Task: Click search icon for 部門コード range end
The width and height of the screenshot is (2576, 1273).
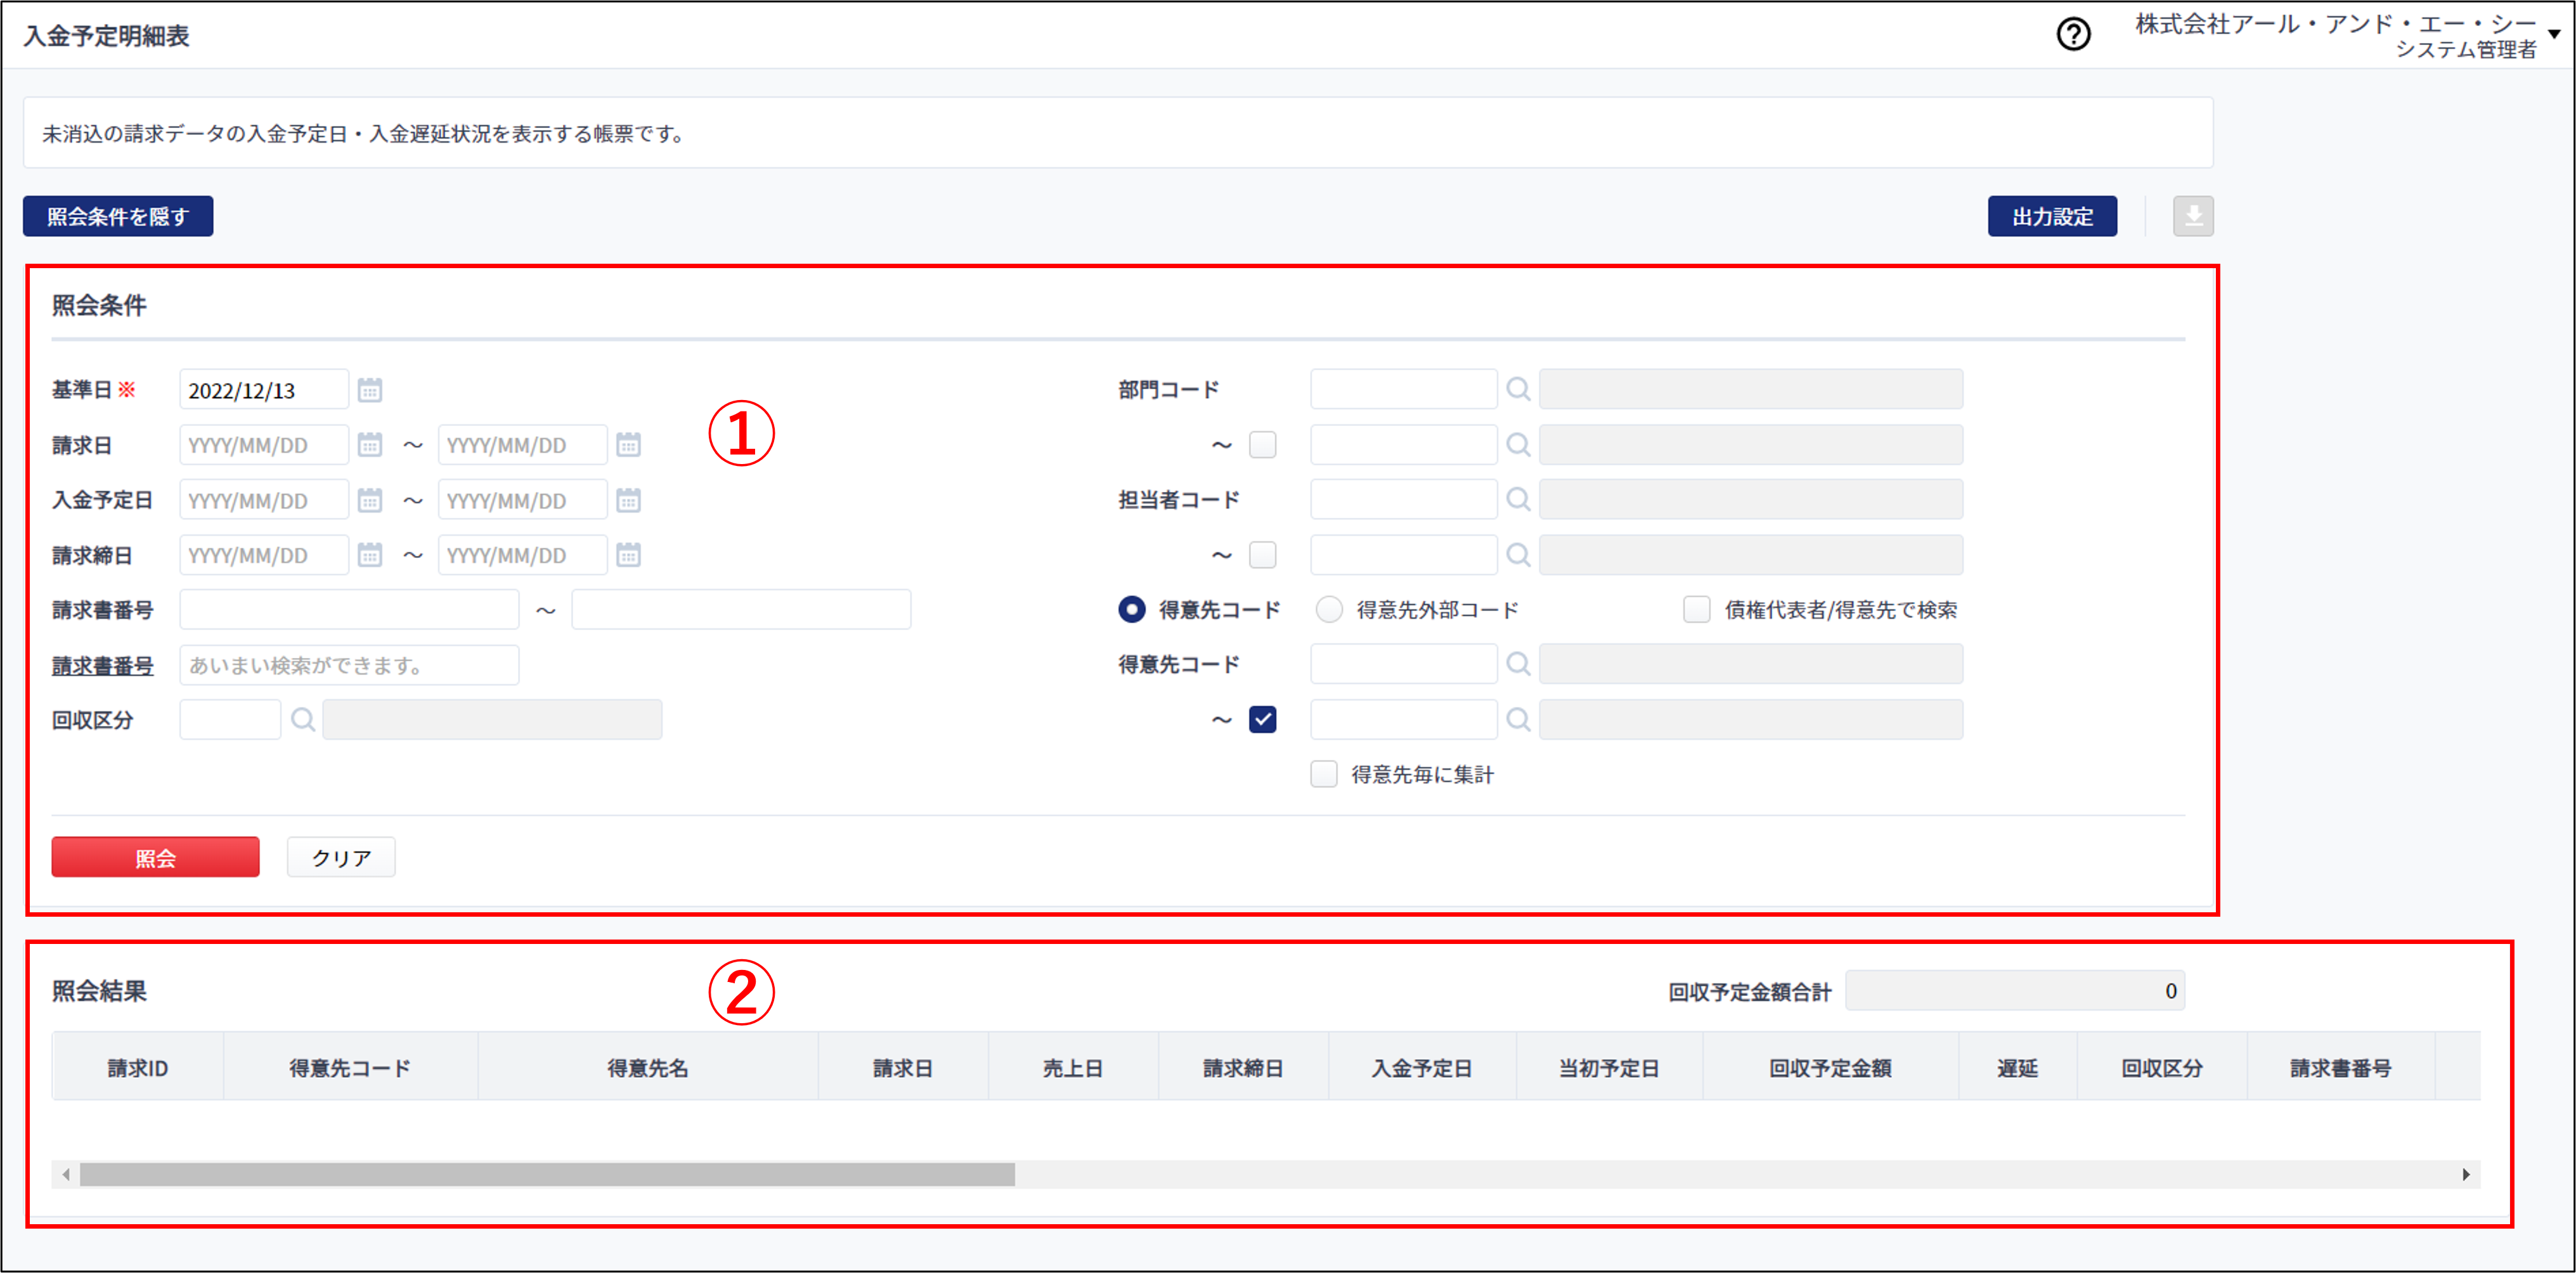Action: pos(1518,444)
